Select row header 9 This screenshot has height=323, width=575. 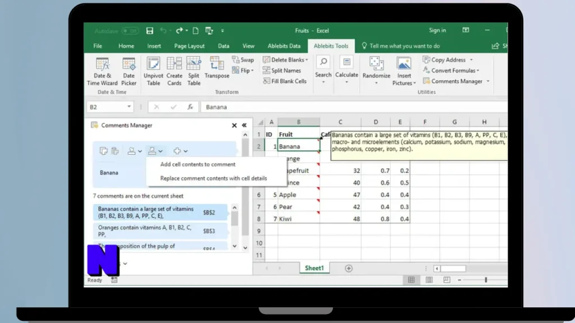[x=259, y=231]
